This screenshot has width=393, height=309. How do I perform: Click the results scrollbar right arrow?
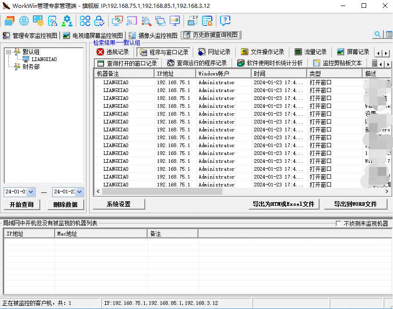coord(387,192)
